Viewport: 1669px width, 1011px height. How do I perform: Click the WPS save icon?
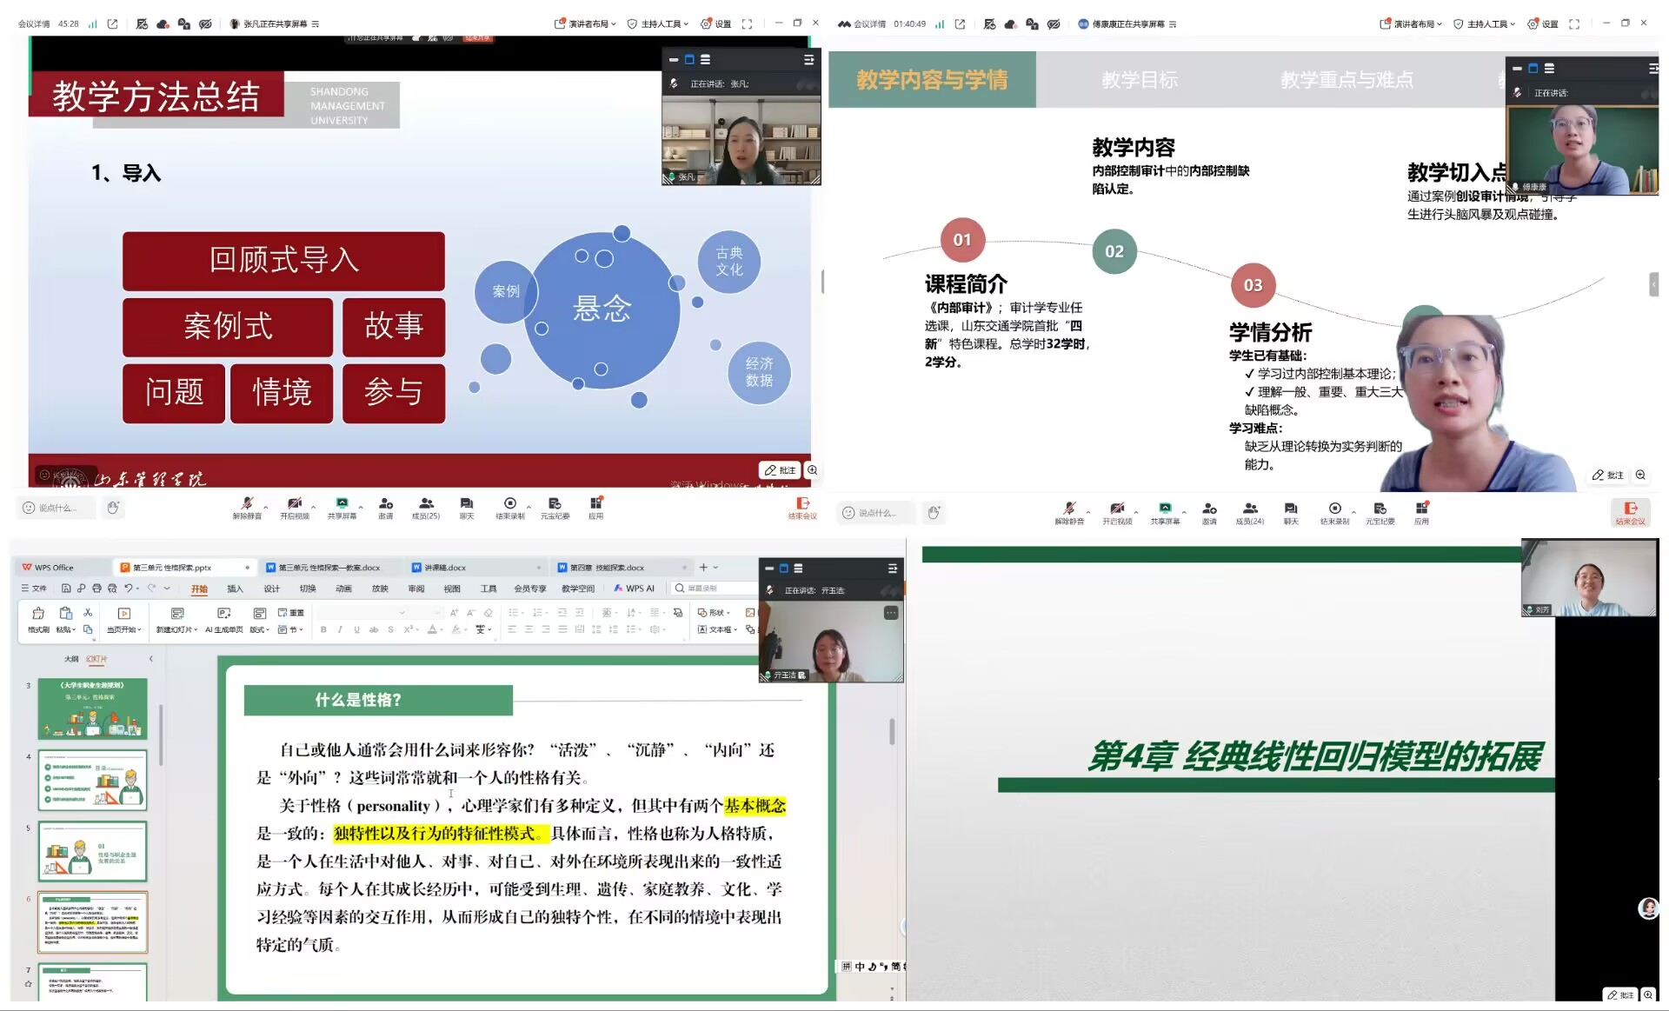[x=66, y=589]
